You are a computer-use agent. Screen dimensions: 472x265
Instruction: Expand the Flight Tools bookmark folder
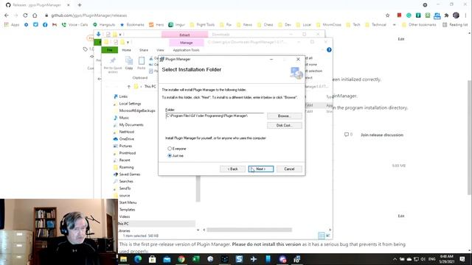click(x=202, y=24)
